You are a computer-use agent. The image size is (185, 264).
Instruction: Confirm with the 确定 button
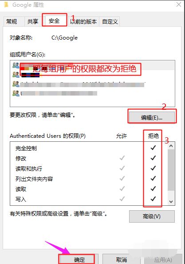tap(79, 260)
